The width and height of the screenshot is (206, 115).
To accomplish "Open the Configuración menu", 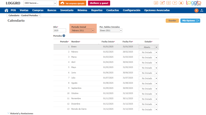I will pos(132,10).
